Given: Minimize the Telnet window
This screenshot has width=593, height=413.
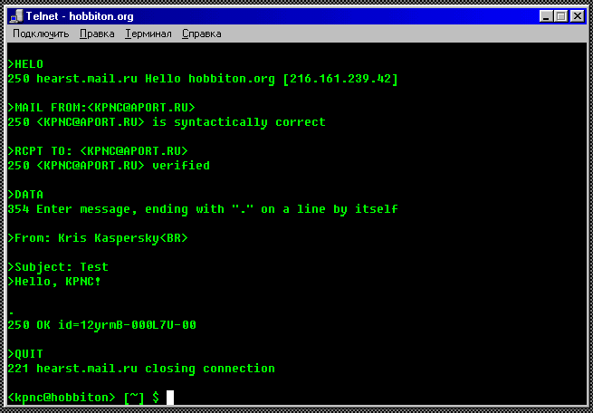Looking at the screenshot, I should (x=546, y=16).
